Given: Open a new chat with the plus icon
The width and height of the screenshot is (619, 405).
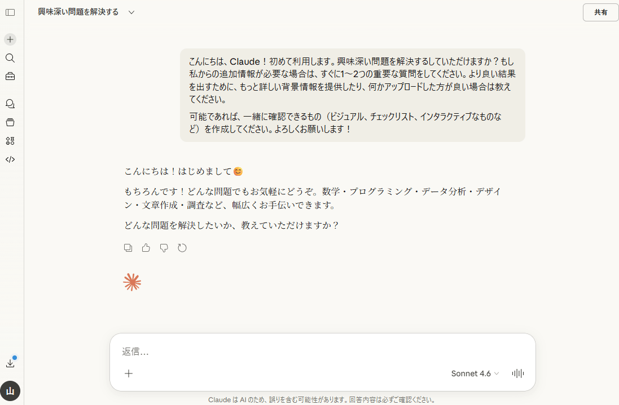Looking at the screenshot, I should coord(10,39).
